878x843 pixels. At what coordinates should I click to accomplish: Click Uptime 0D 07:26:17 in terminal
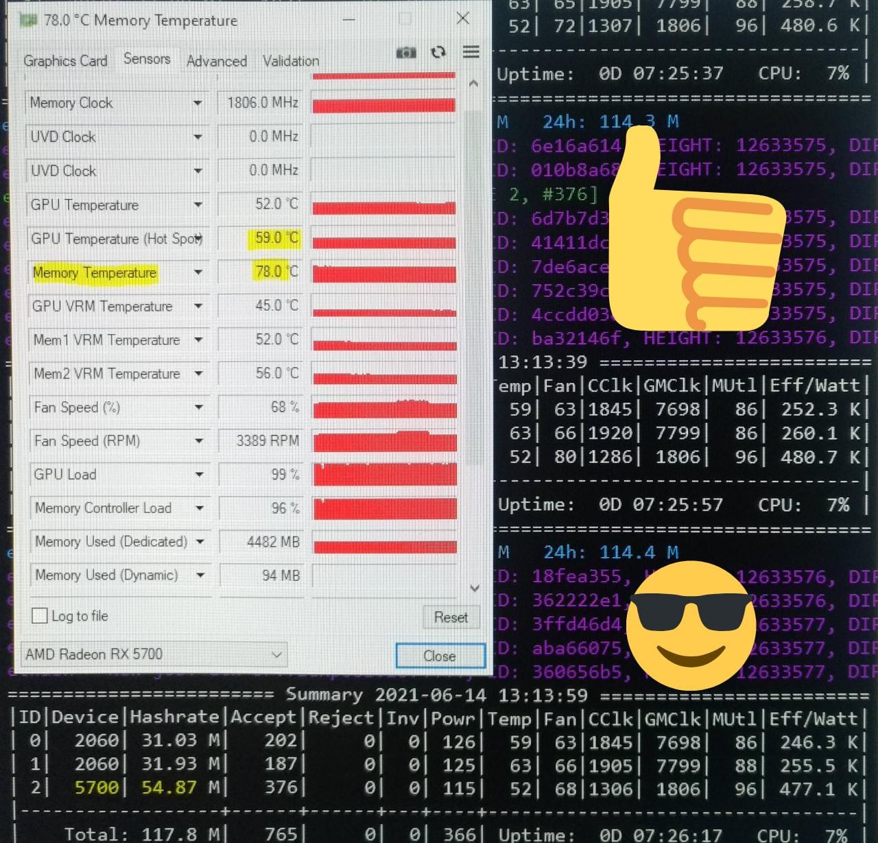(x=610, y=835)
